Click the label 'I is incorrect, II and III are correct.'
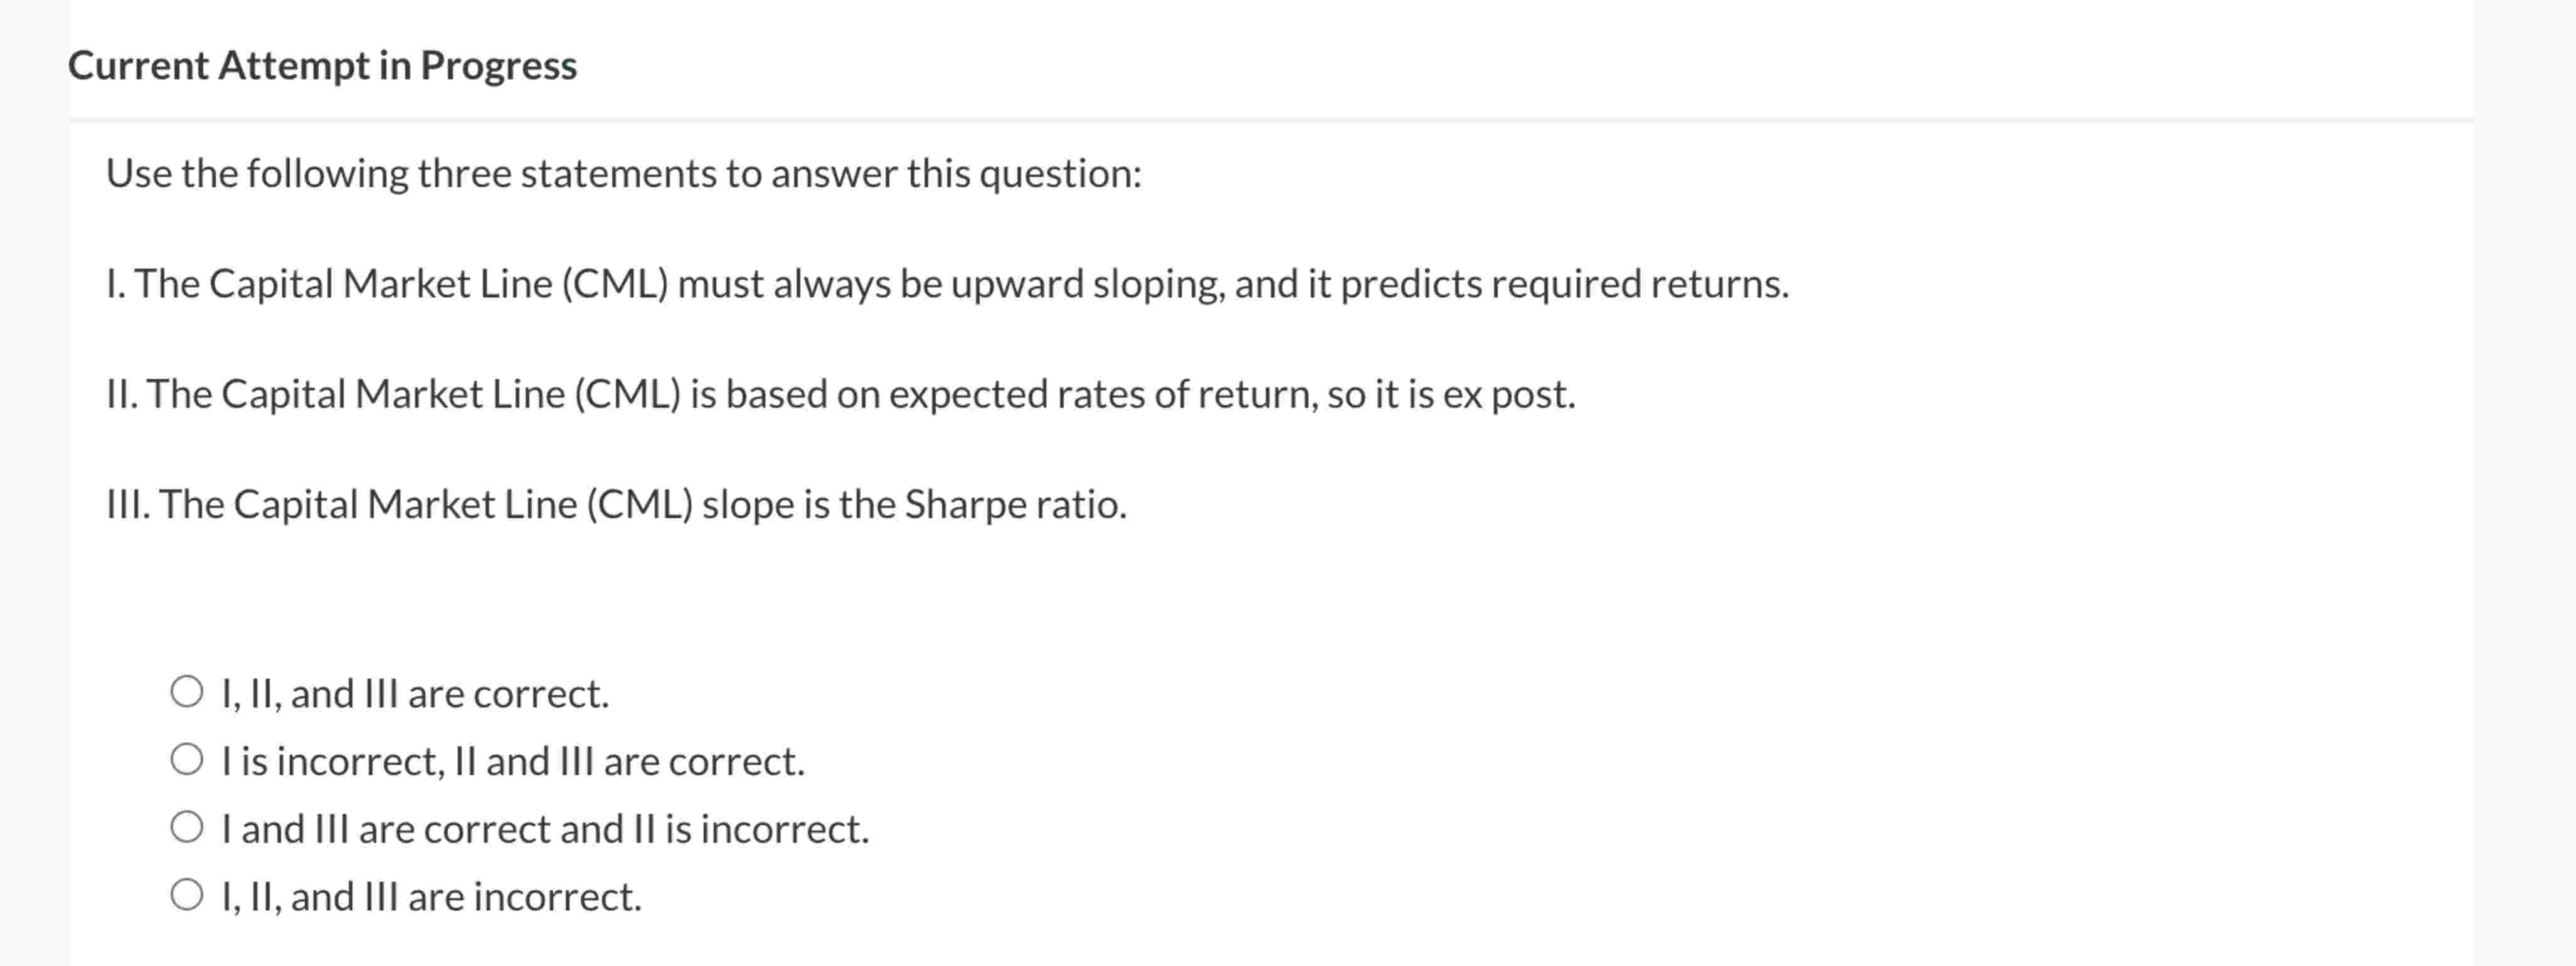The height and width of the screenshot is (966, 2576). [512, 760]
